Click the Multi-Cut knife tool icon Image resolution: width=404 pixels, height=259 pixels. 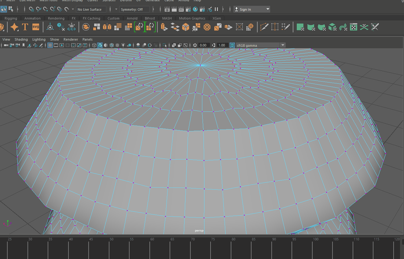264,27
